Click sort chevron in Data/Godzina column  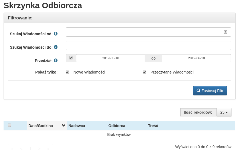(x=63, y=125)
